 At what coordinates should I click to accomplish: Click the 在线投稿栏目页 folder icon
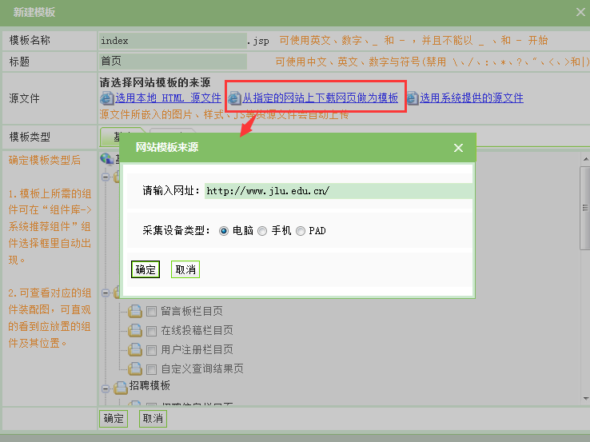click(135, 330)
